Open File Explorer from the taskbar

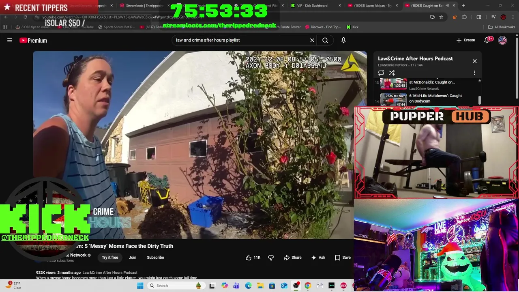(260, 286)
